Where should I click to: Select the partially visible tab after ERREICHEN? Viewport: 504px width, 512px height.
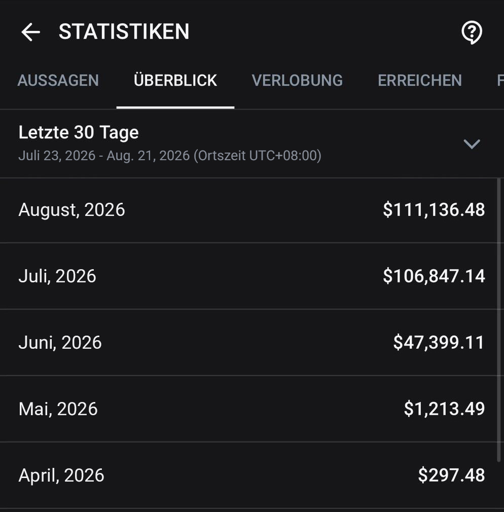pyautogui.click(x=500, y=80)
